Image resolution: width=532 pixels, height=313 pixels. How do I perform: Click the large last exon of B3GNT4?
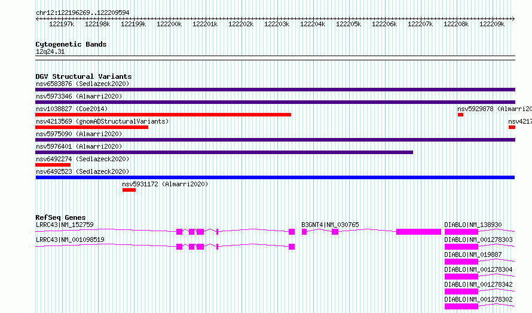pos(418,232)
